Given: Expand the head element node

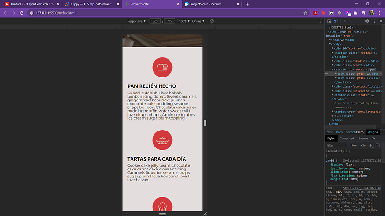Looking at the screenshot, I should coord(330,40).
